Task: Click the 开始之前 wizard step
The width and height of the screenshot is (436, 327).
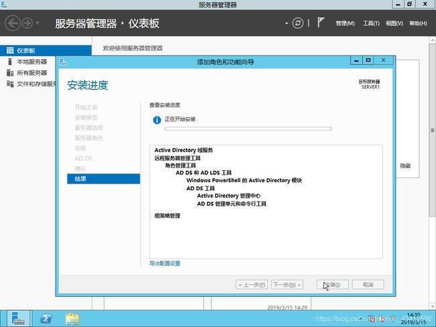Action: tap(86, 107)
